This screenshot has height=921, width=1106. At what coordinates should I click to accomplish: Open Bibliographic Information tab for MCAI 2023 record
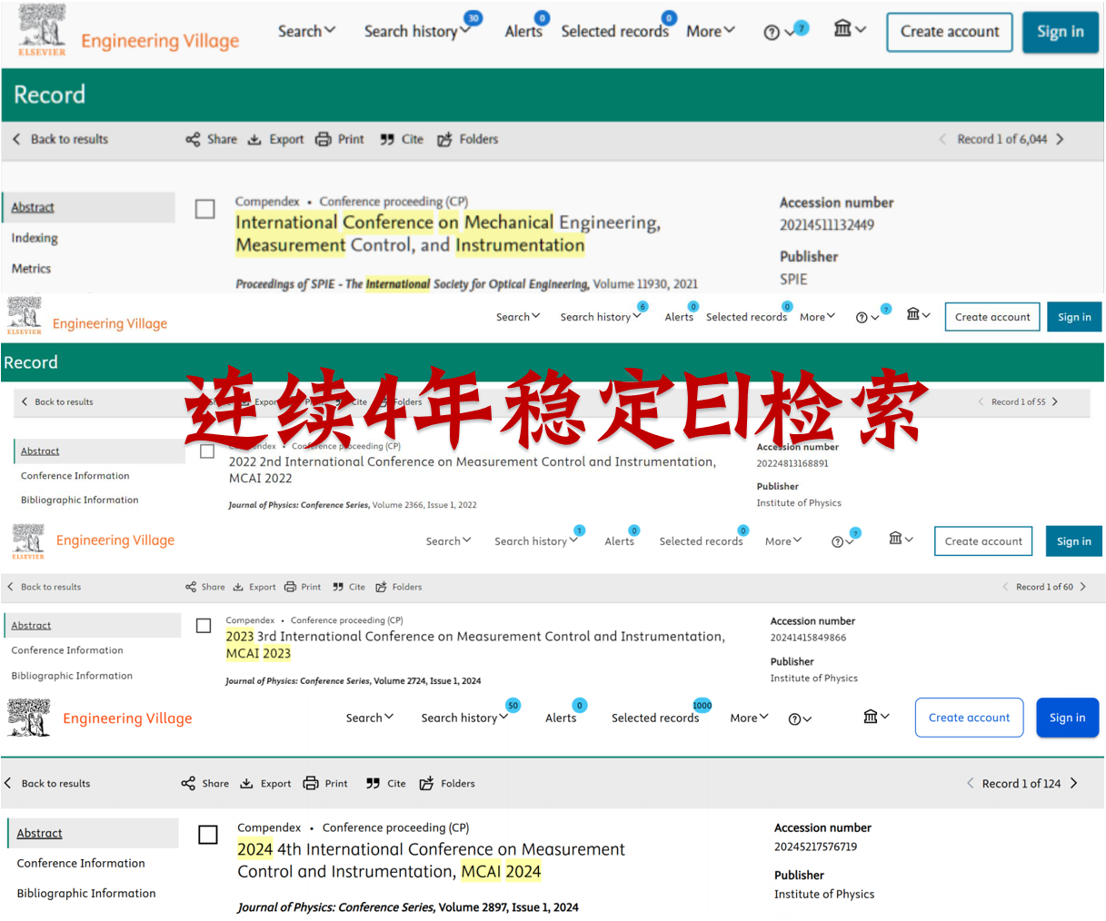(72, 676)
